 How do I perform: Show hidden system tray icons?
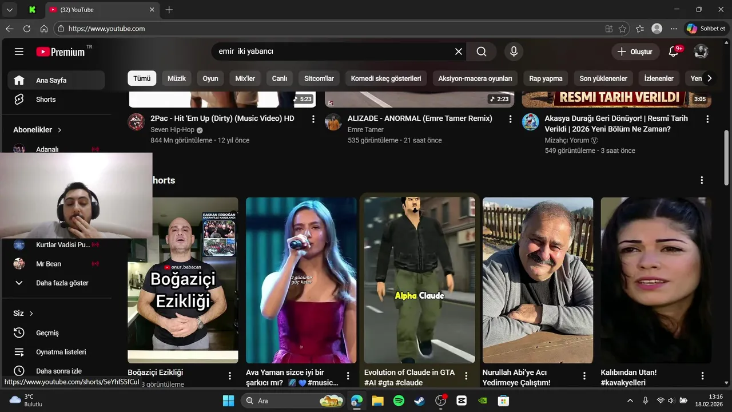(x=630, y=401)
